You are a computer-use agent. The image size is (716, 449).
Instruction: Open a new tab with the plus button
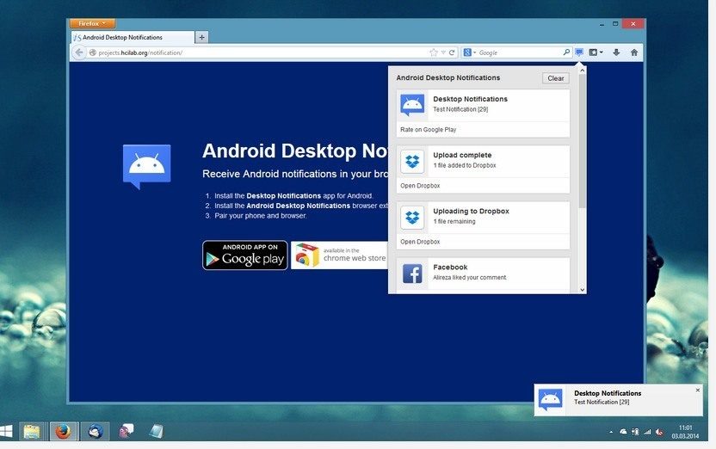point(202,38)
